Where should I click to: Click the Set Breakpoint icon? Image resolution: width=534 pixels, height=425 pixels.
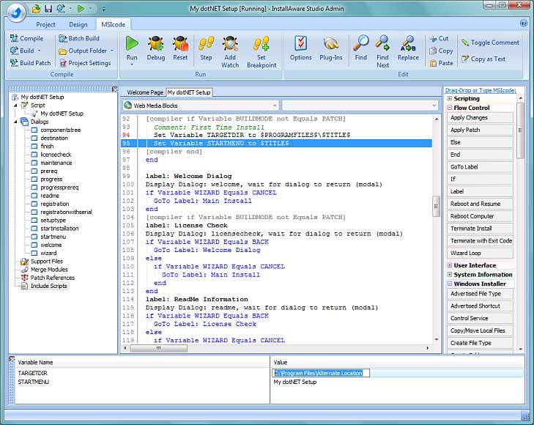[x=262, y=44]
